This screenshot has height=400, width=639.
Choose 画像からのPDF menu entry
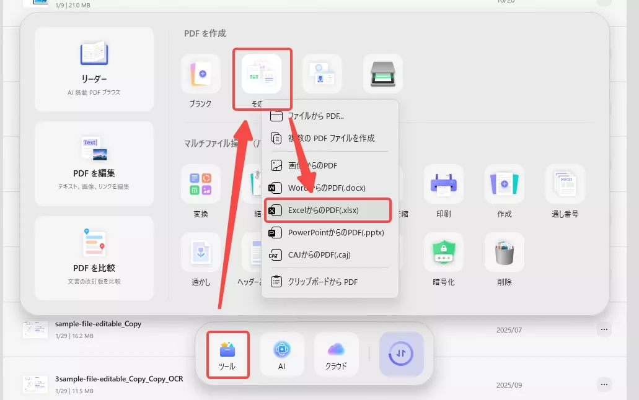[329, 165]
